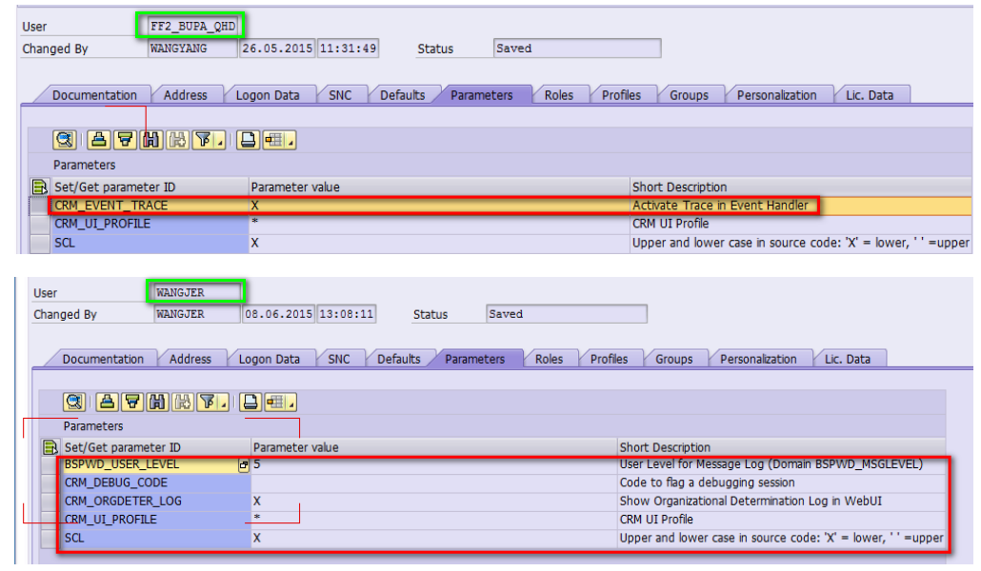Click Status field in WANGJER panel

[566, 314]
